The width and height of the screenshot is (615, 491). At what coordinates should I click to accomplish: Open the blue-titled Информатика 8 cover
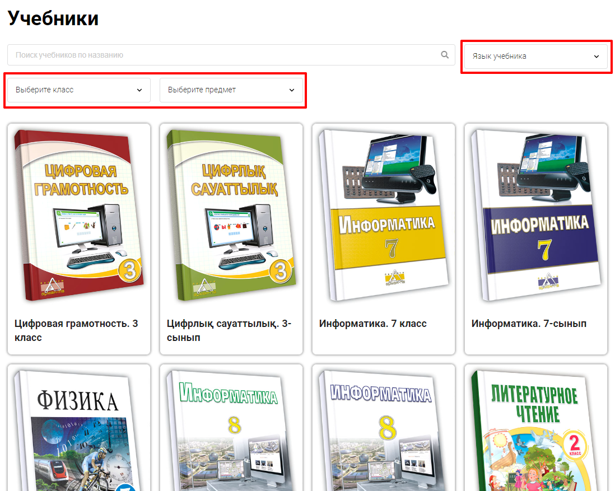coord(383,431)
